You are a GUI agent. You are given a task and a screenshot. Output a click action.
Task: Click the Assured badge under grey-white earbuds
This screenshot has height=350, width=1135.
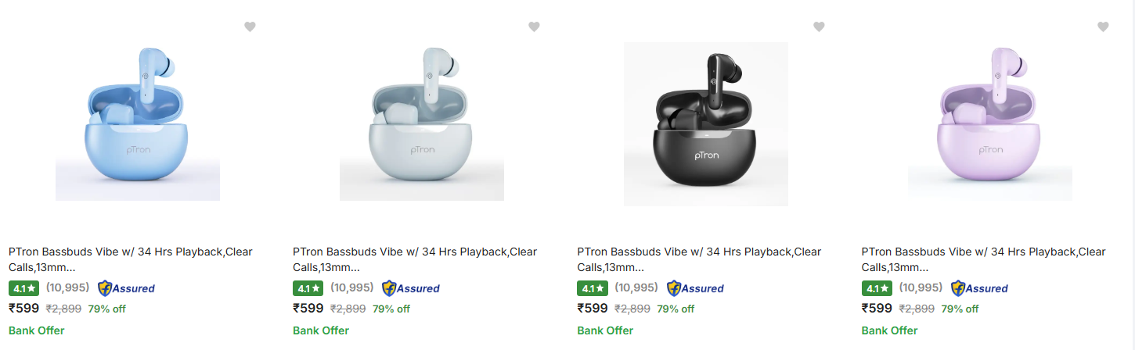[x=410, y=288]
